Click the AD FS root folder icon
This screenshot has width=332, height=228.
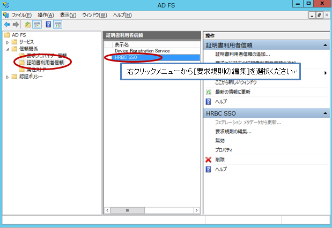(x=7, y=35)
